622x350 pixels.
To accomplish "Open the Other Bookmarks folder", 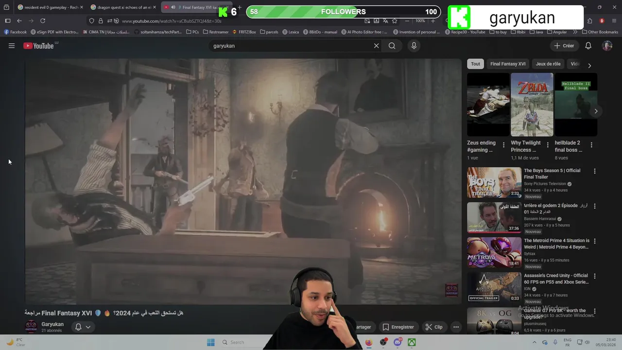I will tap(600, 32).
